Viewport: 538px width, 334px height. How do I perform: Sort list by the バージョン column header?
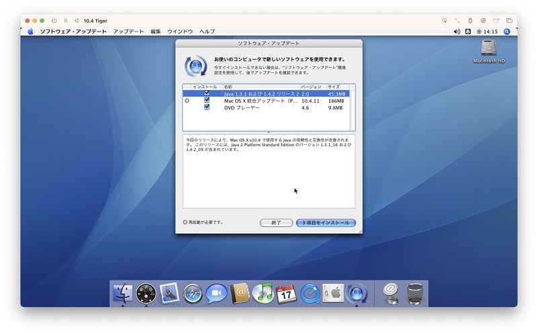313,87
